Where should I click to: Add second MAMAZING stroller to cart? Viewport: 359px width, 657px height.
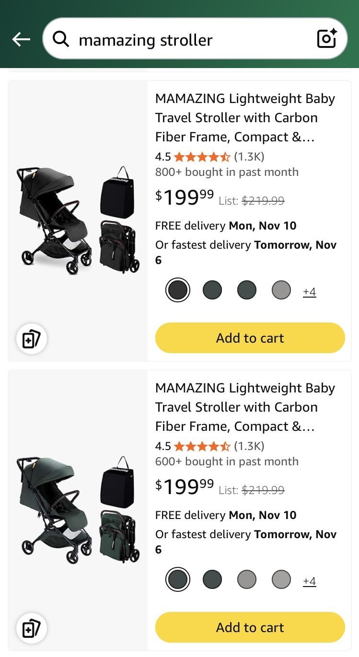point(250,627)
